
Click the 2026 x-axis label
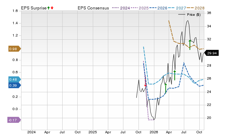[154, 132]
